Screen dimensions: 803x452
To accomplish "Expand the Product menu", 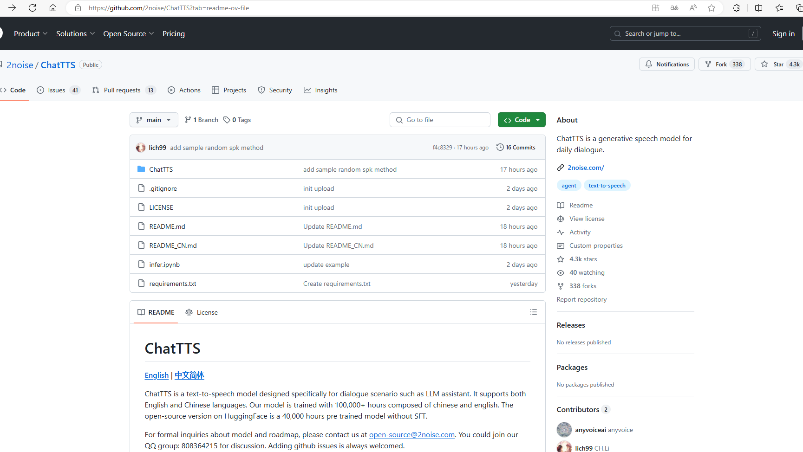I will click(31, 33).
